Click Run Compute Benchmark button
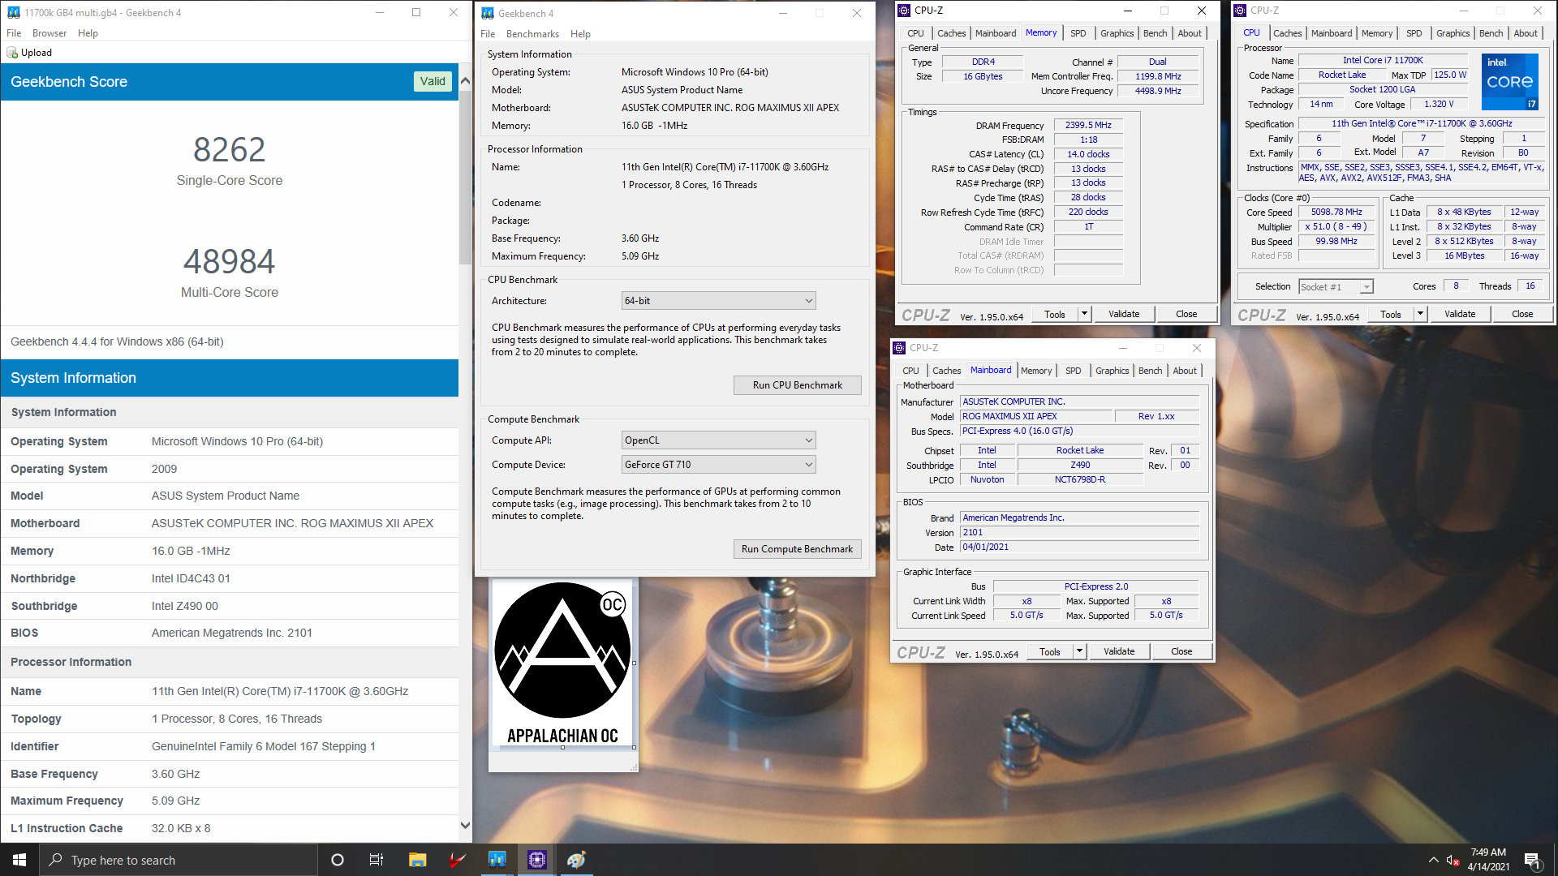The image size is (1558, 876). pyautogui.click(x=797, y=549)
